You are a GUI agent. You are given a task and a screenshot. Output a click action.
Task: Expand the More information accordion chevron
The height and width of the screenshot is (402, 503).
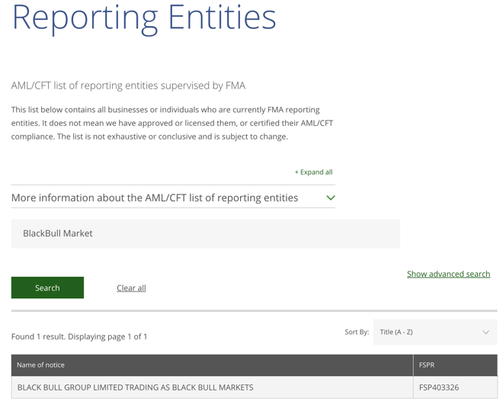click(x=331, y=198)
